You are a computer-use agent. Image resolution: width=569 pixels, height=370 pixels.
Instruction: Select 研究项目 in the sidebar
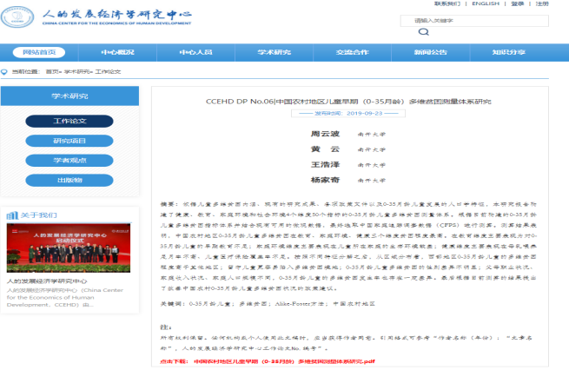(69, 141)
